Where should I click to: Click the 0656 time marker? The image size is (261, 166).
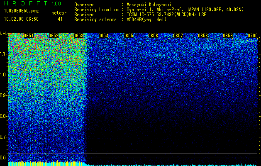coord(153,36)
